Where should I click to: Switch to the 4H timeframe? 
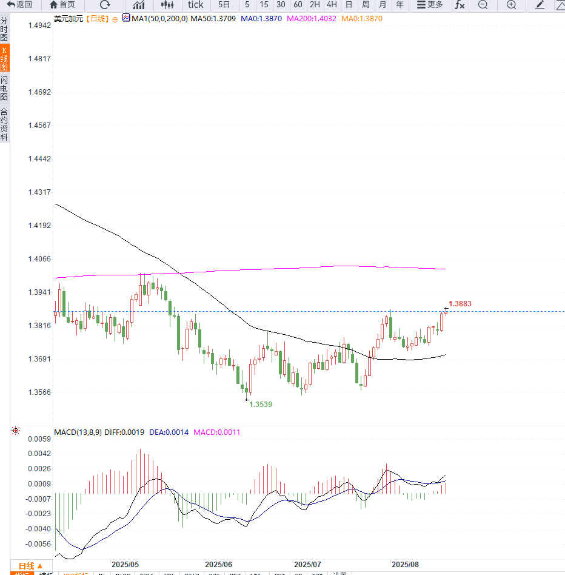pos(332,5)
